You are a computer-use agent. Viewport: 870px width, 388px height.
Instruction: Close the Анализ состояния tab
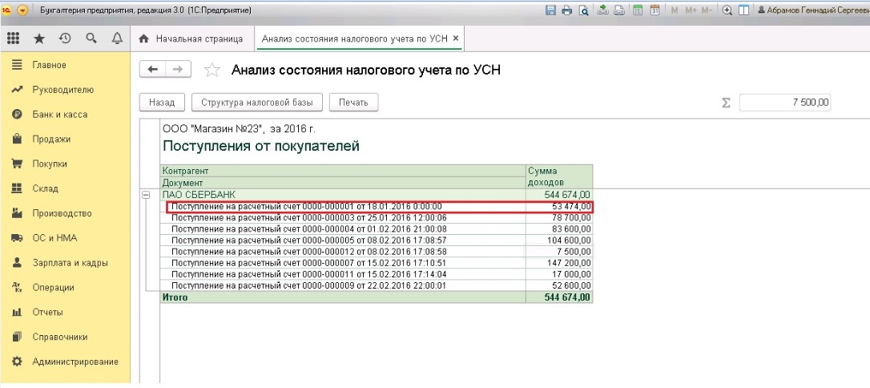(x=456, y=38)
